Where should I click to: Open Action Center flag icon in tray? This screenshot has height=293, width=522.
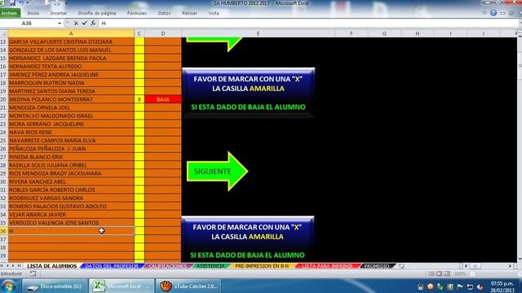click(x=460, y=286)
